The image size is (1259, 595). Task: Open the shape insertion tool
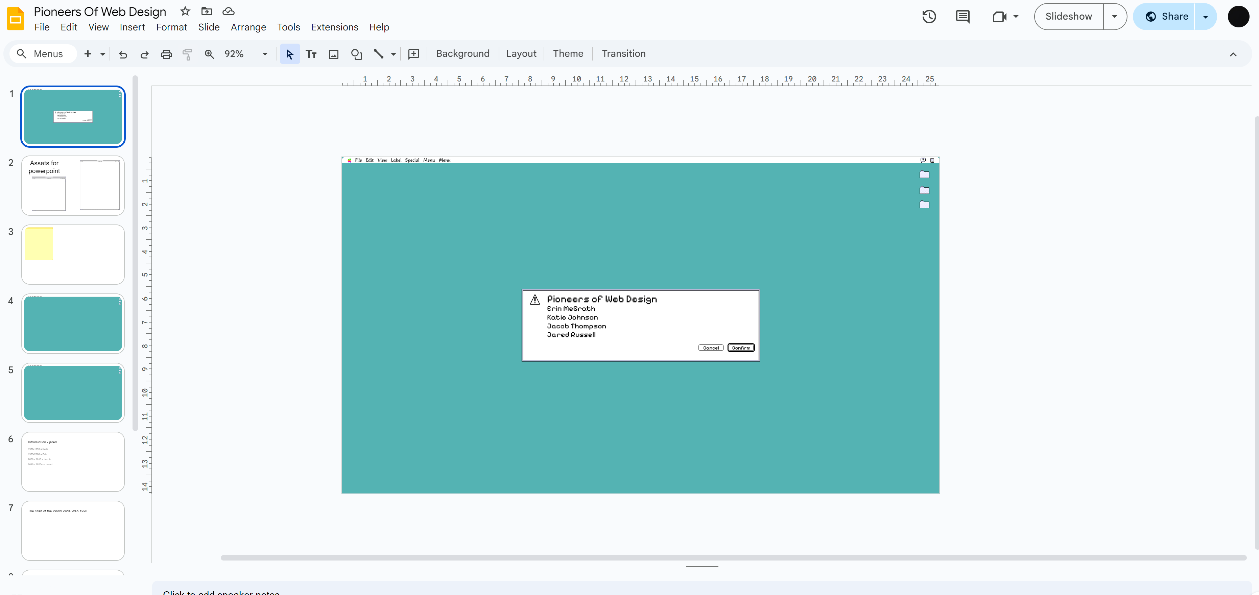click(356, 54)
